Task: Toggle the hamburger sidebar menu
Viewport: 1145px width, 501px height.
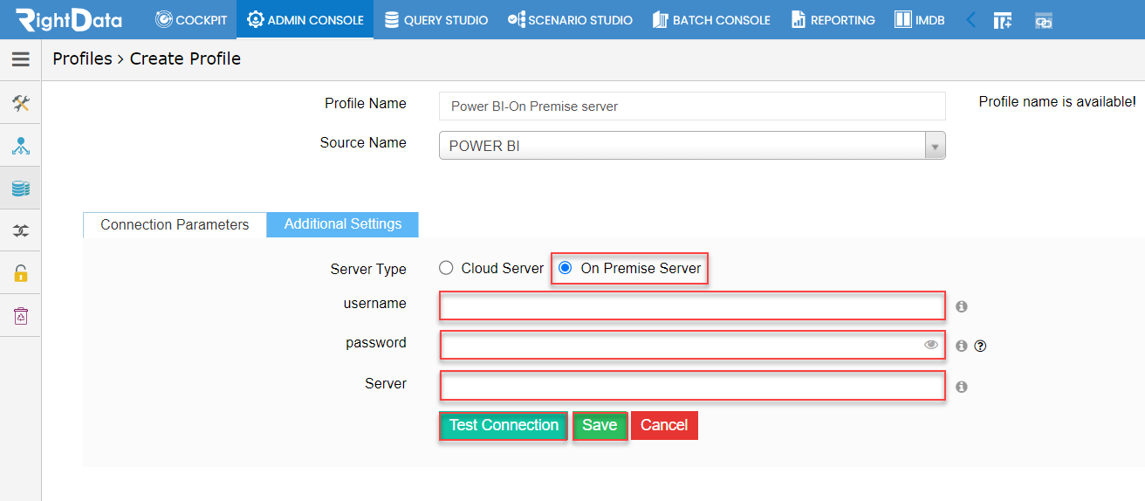Action: [20, 59]
